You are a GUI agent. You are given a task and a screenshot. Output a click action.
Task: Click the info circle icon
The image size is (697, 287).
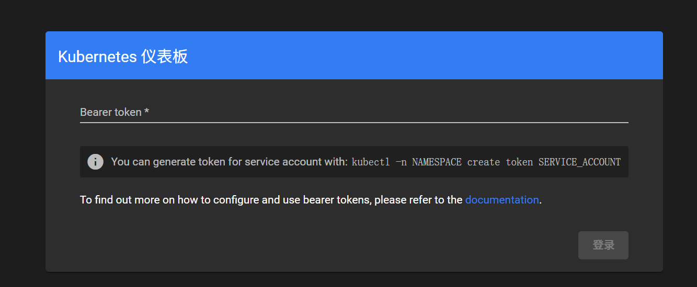coord(95,162)
